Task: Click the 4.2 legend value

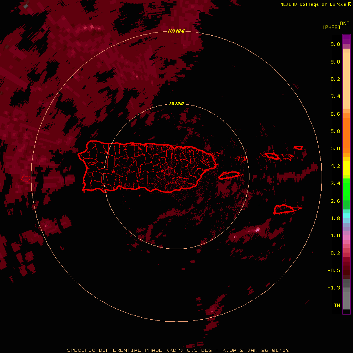Action: (335, 166)
